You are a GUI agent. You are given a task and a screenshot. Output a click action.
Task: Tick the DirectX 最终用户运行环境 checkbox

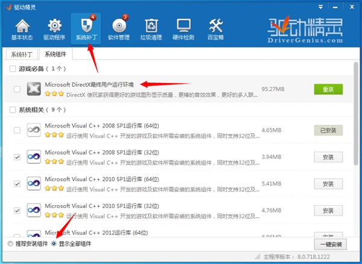tap(17, 89)
